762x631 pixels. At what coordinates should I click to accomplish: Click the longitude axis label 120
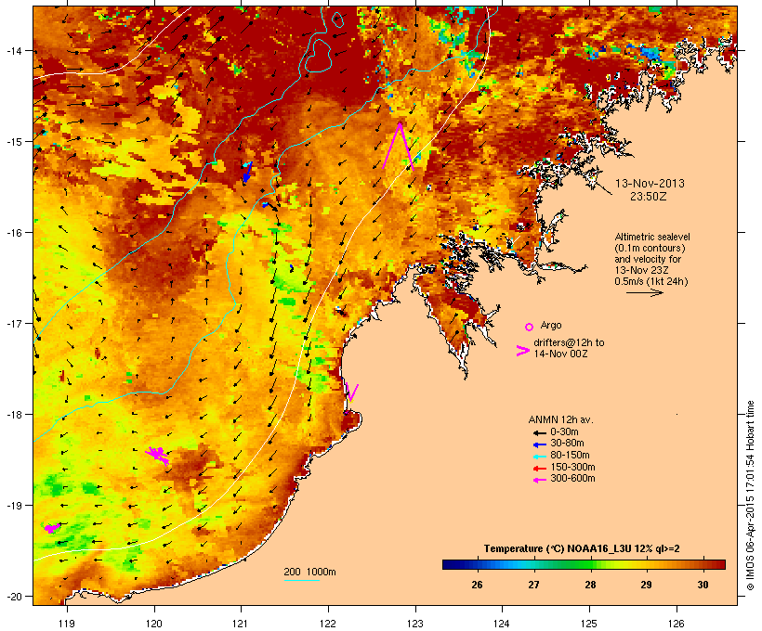154,624
